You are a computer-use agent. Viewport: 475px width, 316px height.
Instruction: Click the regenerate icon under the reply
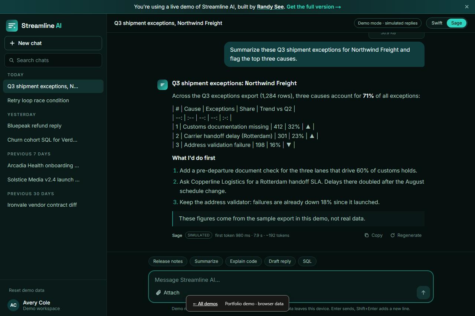tap(393, 235)
